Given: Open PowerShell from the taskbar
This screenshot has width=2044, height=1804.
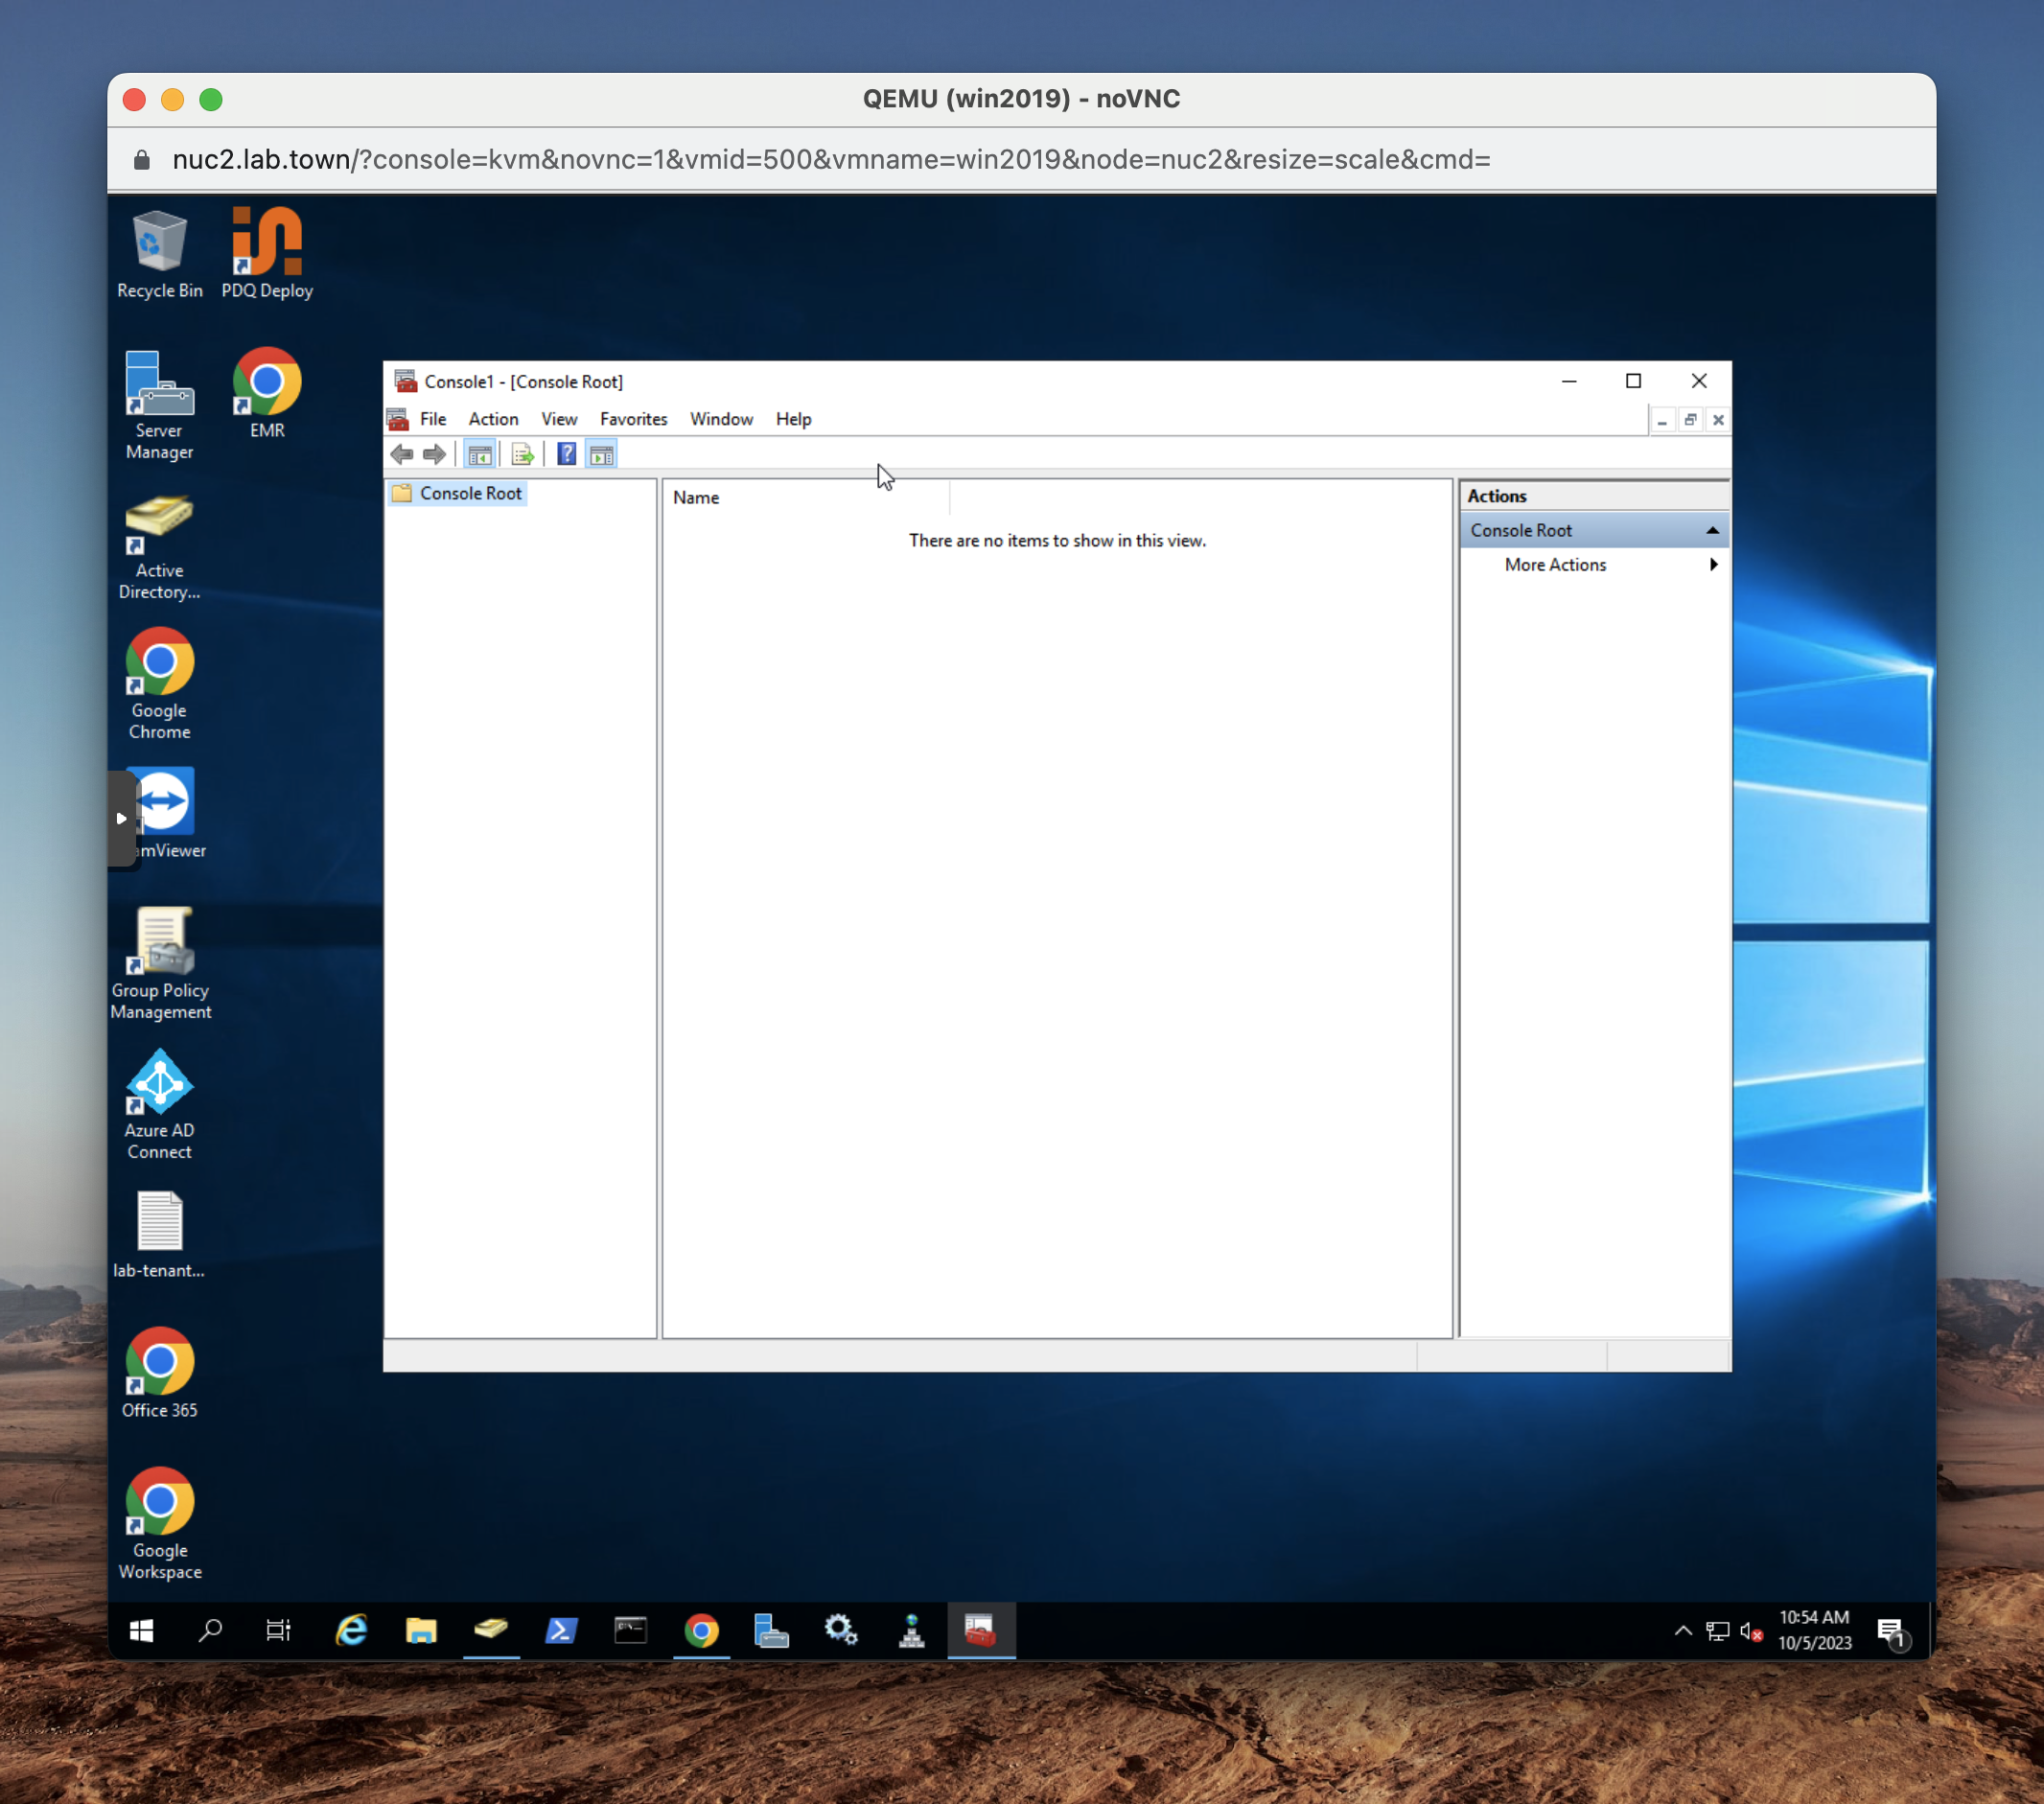Looking at the screenshot, I should pyautogui.click(x=561, y=1631).
